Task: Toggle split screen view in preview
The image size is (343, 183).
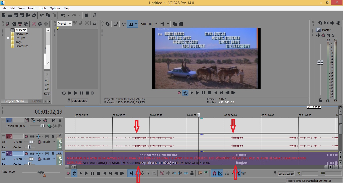Action: click(131, 24)
